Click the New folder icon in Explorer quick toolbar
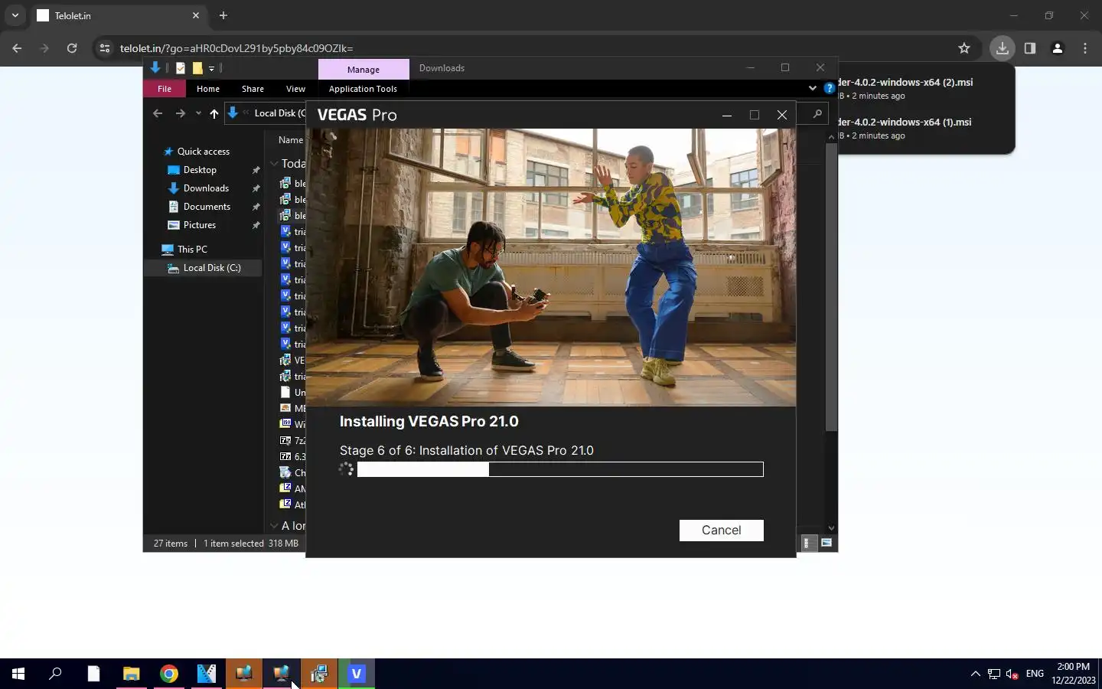 197,68
